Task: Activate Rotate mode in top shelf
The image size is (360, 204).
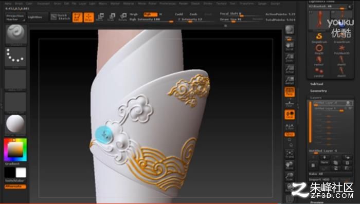Action: (x=122, y=17)
